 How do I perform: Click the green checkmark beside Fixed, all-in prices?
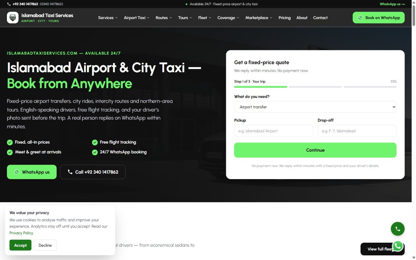[10, 142]
